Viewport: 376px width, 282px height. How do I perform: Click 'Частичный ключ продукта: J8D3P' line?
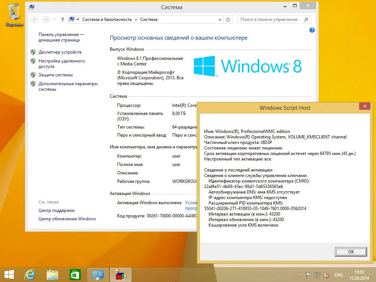pyautogui.click(x=238, y=142)
